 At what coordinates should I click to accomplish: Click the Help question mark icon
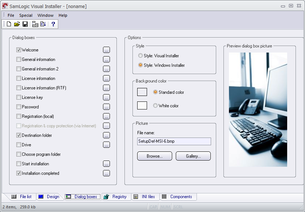[53, 24]
